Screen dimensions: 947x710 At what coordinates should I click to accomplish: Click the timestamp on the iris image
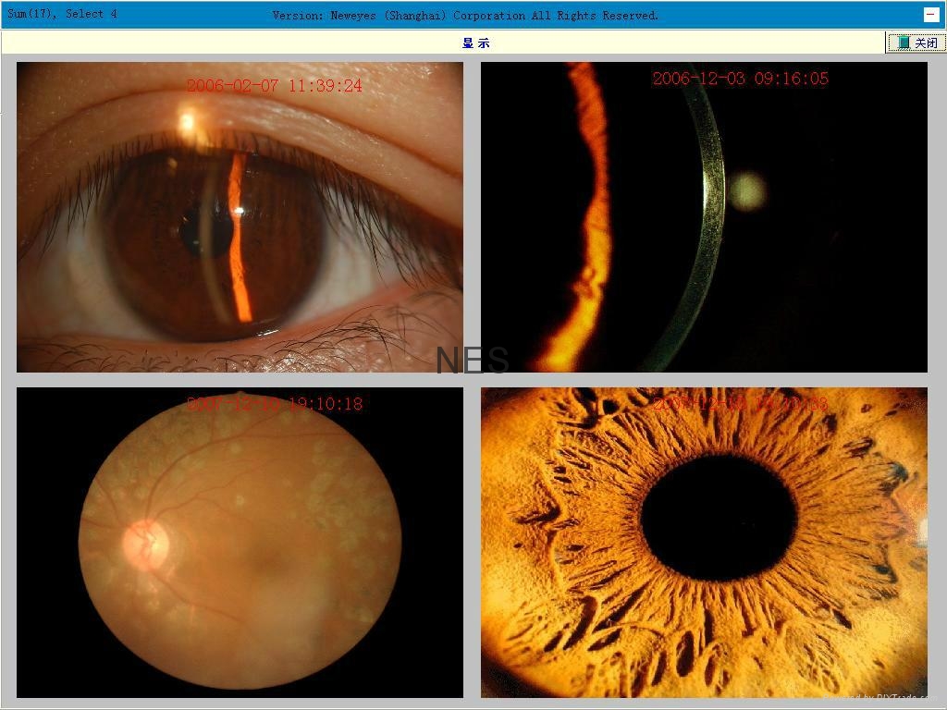click(x=740, y=404)
